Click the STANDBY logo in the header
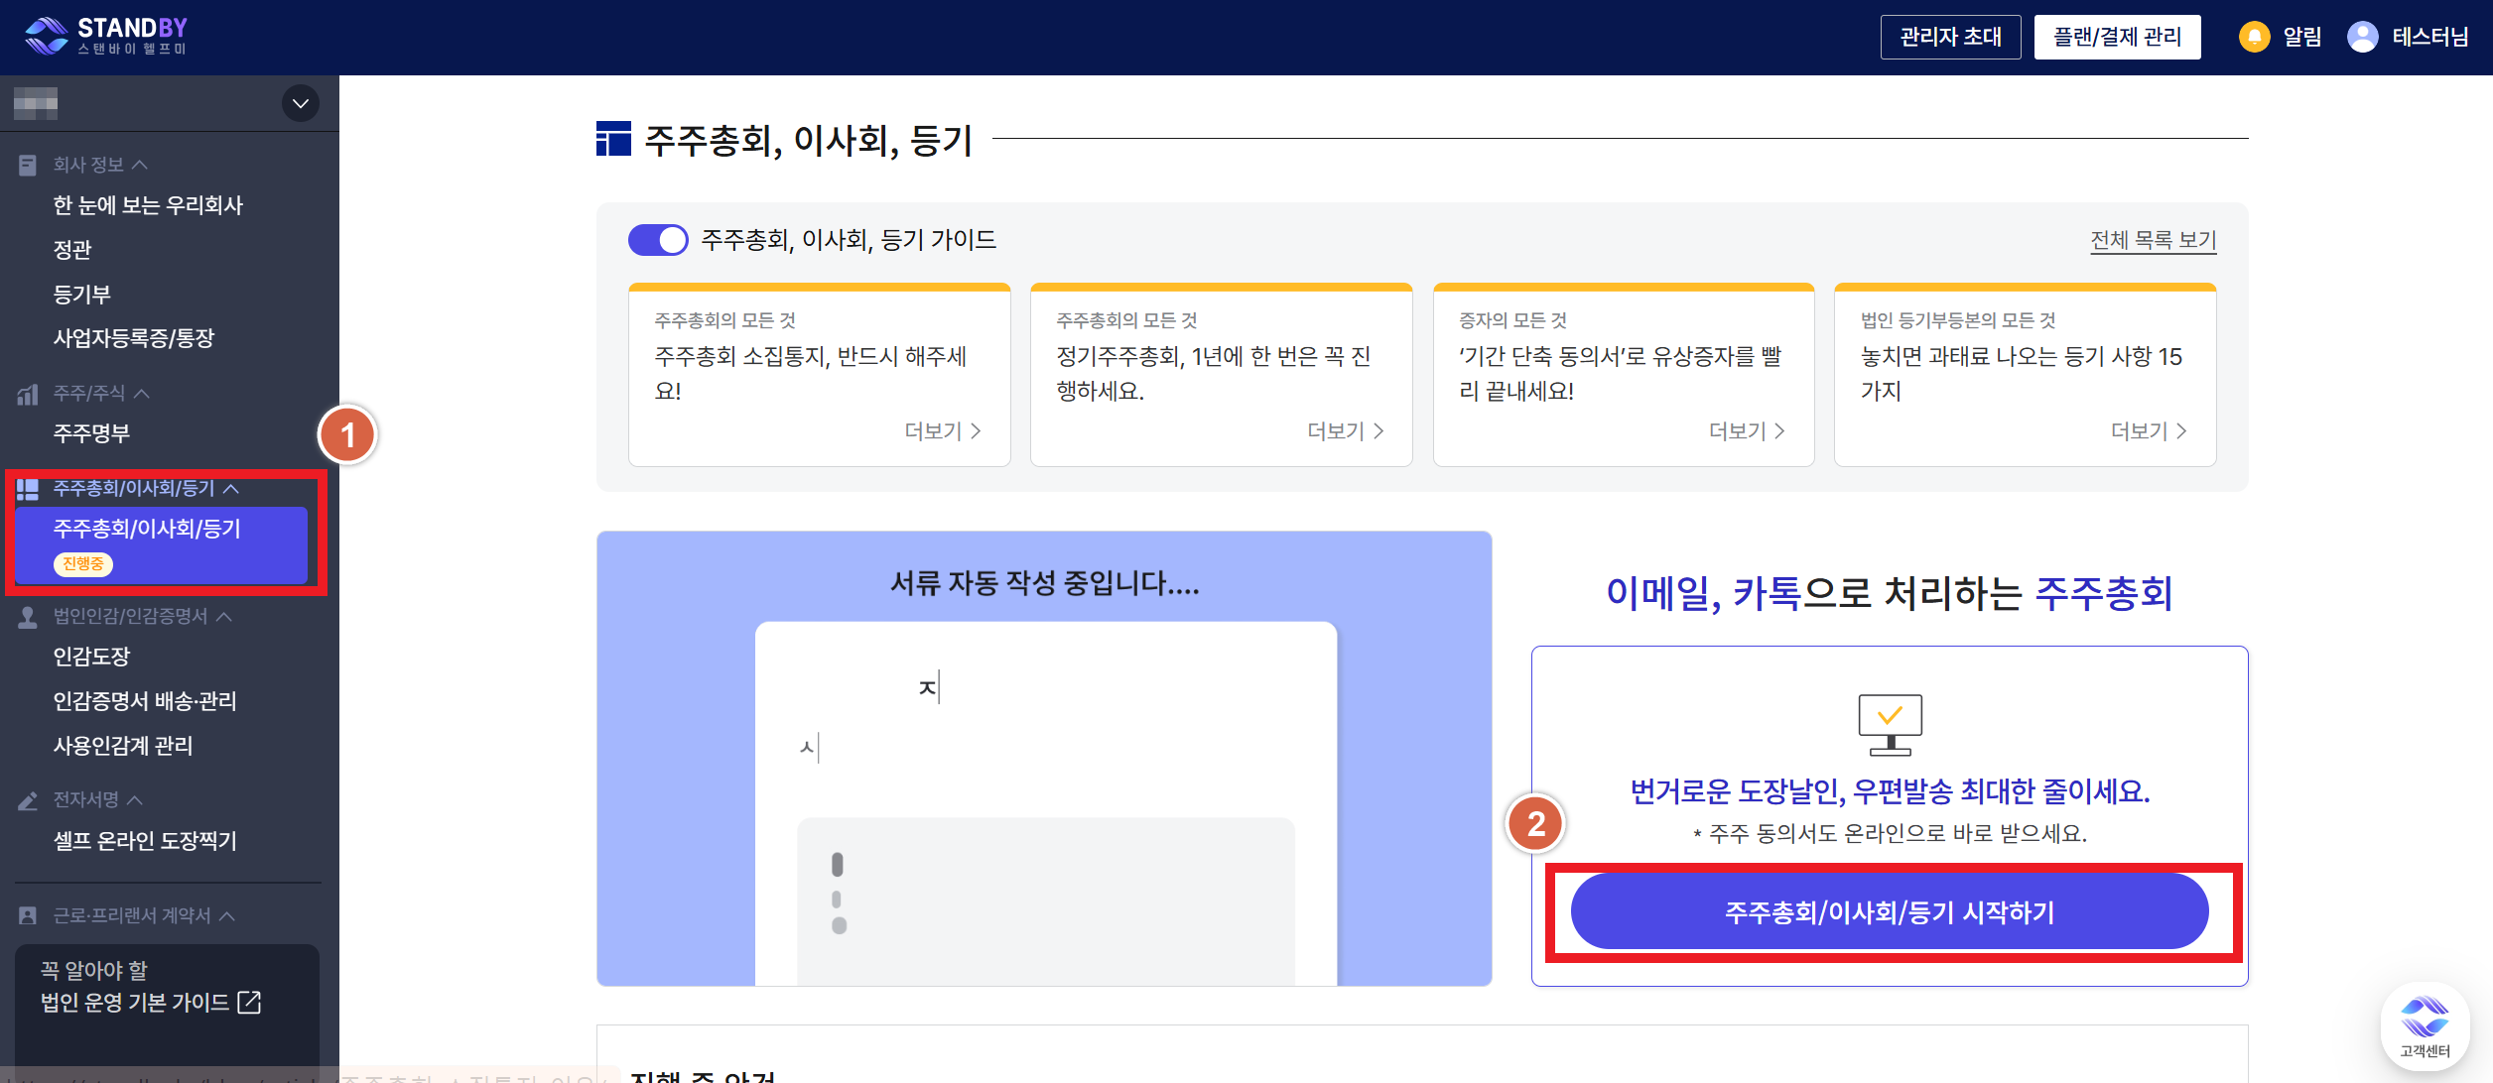This screenshot has width=2493, height=1083. pos(106,37)
